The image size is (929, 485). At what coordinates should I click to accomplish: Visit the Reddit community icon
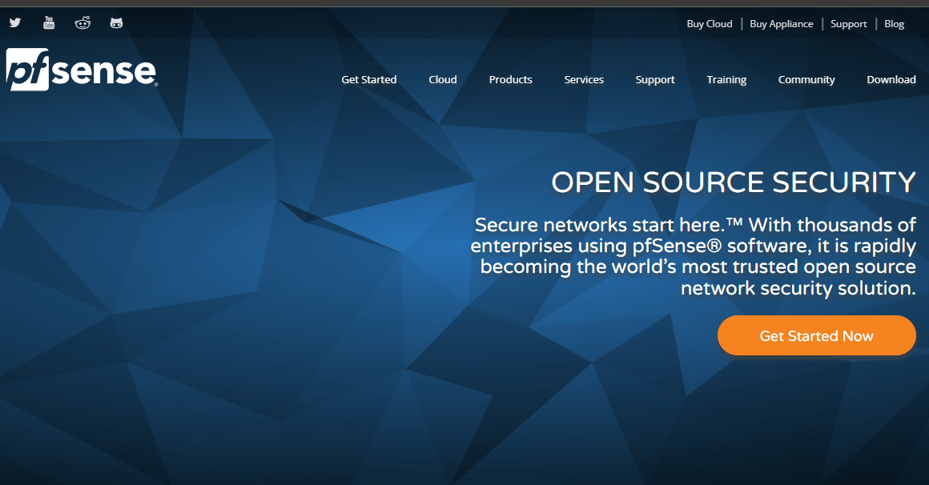(x=82, y=23)
